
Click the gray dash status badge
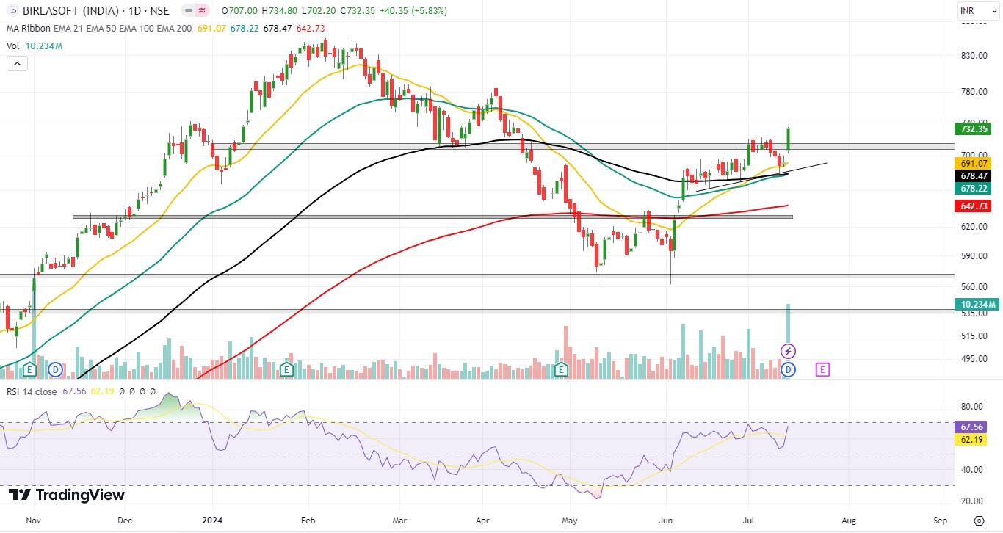click(x=187, y=11)
